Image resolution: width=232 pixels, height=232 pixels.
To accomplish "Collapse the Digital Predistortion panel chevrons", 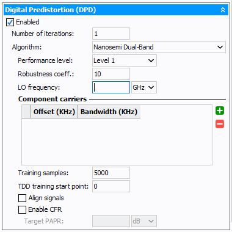I will (223, 10).
